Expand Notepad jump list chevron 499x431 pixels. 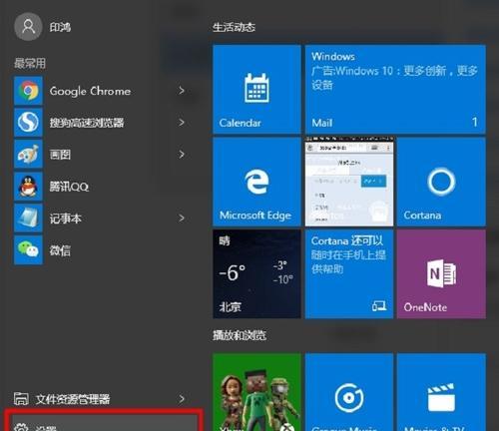click(x=182, y=218)
